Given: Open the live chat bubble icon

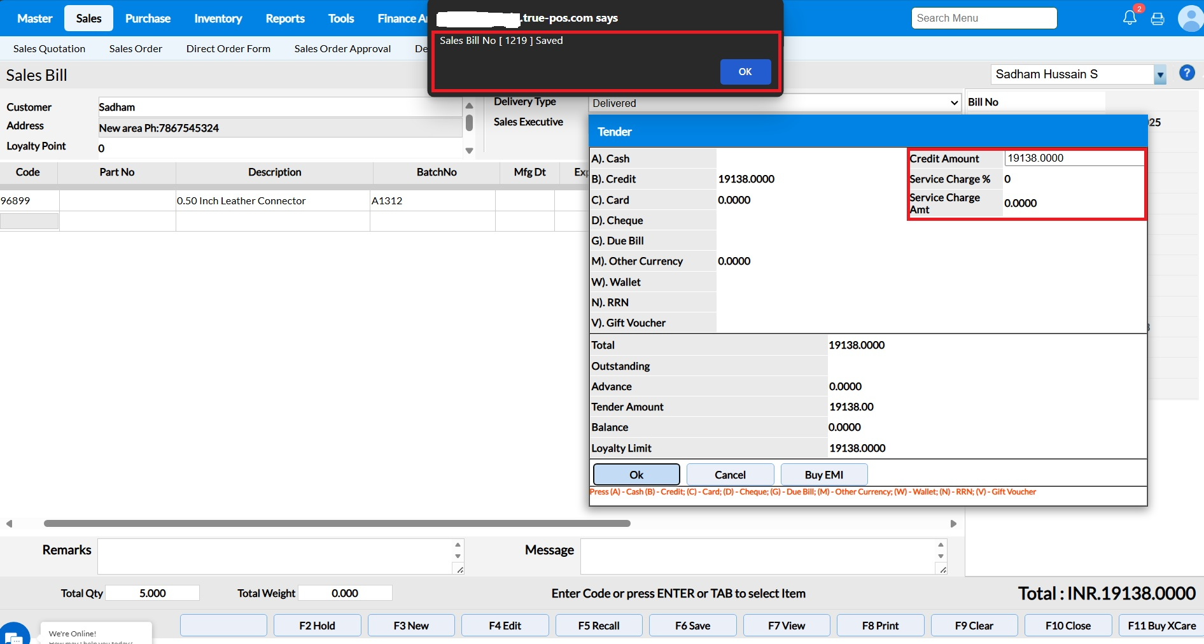Looking at the screenshot, I should click(x=14, y=635).
